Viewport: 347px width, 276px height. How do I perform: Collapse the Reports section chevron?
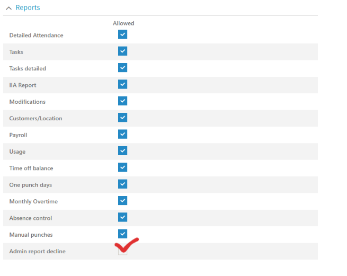coord(8,8)
